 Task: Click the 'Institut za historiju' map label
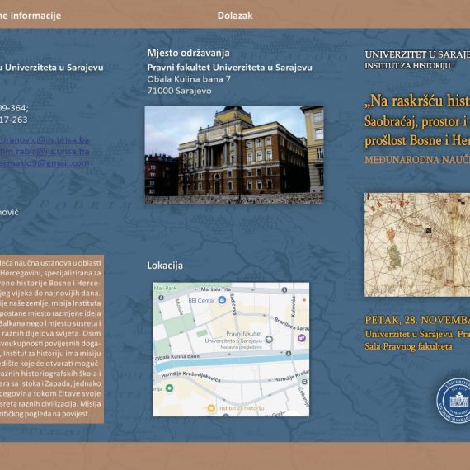[x=241, y=408]
